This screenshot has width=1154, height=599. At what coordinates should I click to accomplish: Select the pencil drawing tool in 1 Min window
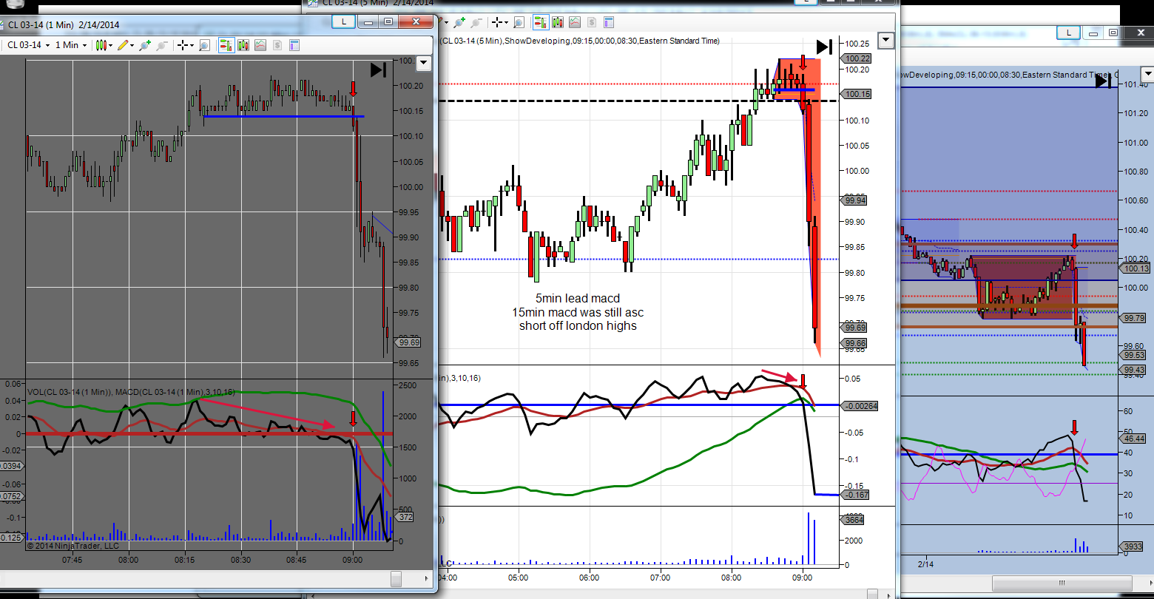pyautogui.click(x=123, y=45)
